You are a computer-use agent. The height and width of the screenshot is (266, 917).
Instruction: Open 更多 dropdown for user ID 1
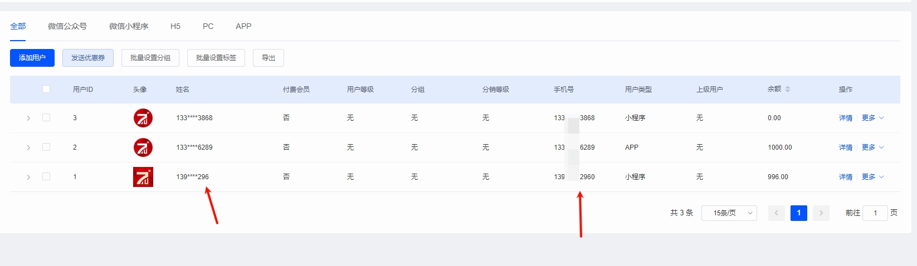(872, 177)
